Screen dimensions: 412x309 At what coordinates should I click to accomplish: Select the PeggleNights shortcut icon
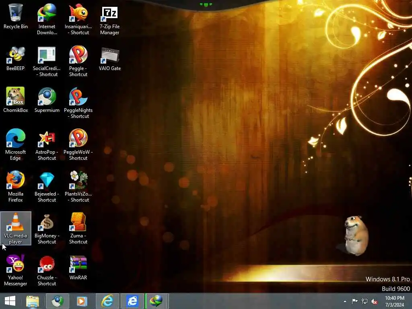78,103
